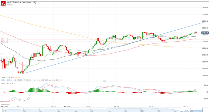
Task: Click the MACD fast period 12
Action: [x=8, y=83]
